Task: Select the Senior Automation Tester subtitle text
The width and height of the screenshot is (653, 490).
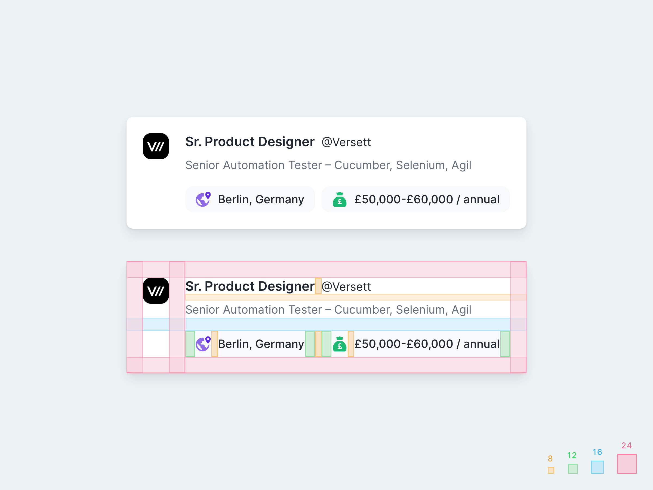Action: (328, 166)
